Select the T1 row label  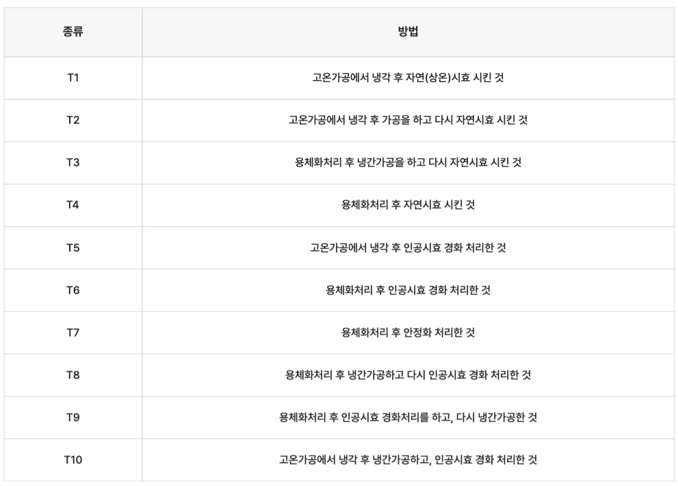pos(73,78)
